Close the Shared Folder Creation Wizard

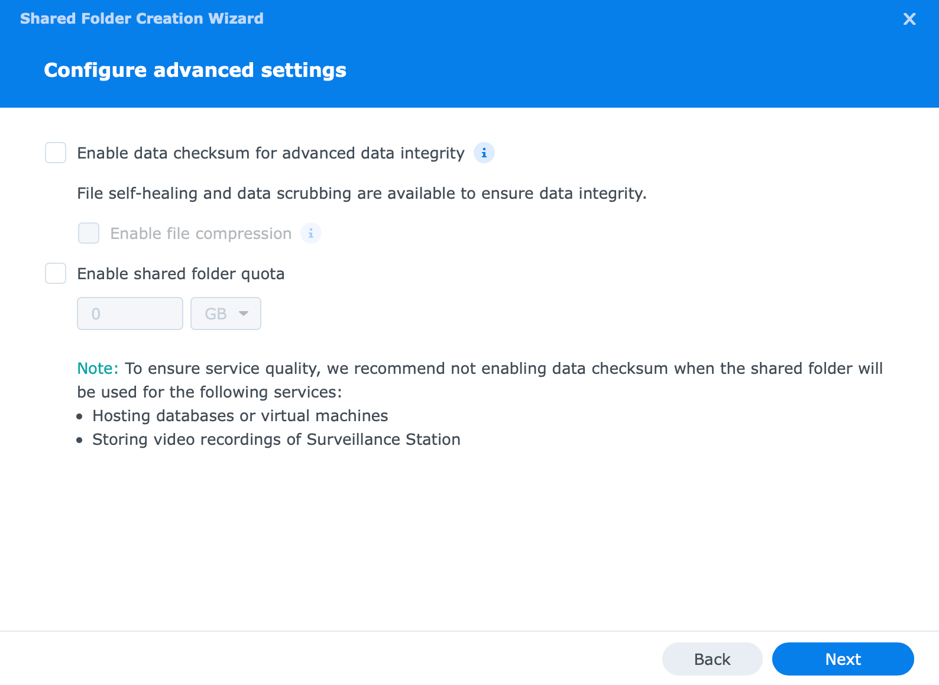pos(909,19)
